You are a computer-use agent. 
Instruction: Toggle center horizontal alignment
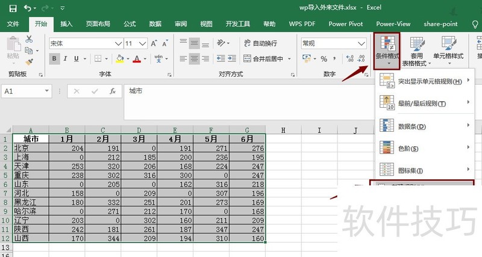[x=194, y=58]
